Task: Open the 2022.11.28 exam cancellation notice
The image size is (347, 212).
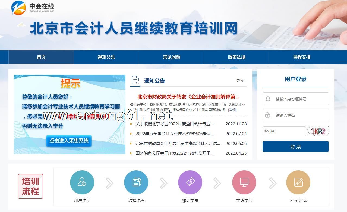Action: pos(174,124)
